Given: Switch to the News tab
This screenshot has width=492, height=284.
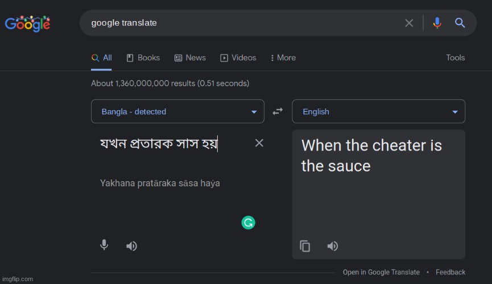Looking at the screenshot, I should pos(190,58).
